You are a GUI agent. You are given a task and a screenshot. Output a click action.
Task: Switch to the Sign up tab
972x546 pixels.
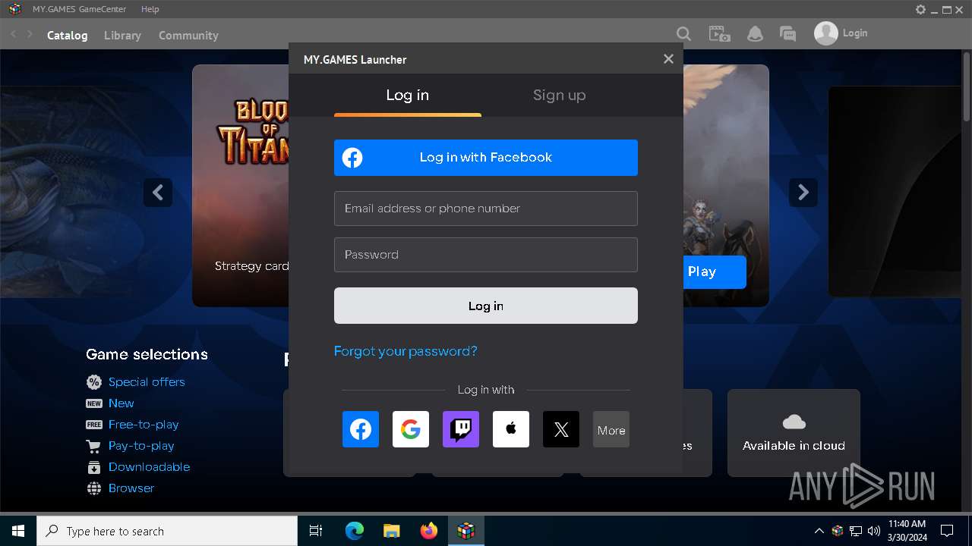tap(560, 95)
